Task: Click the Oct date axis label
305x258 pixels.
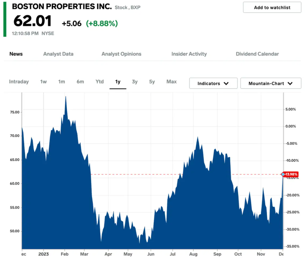Action: pos(238,254)
